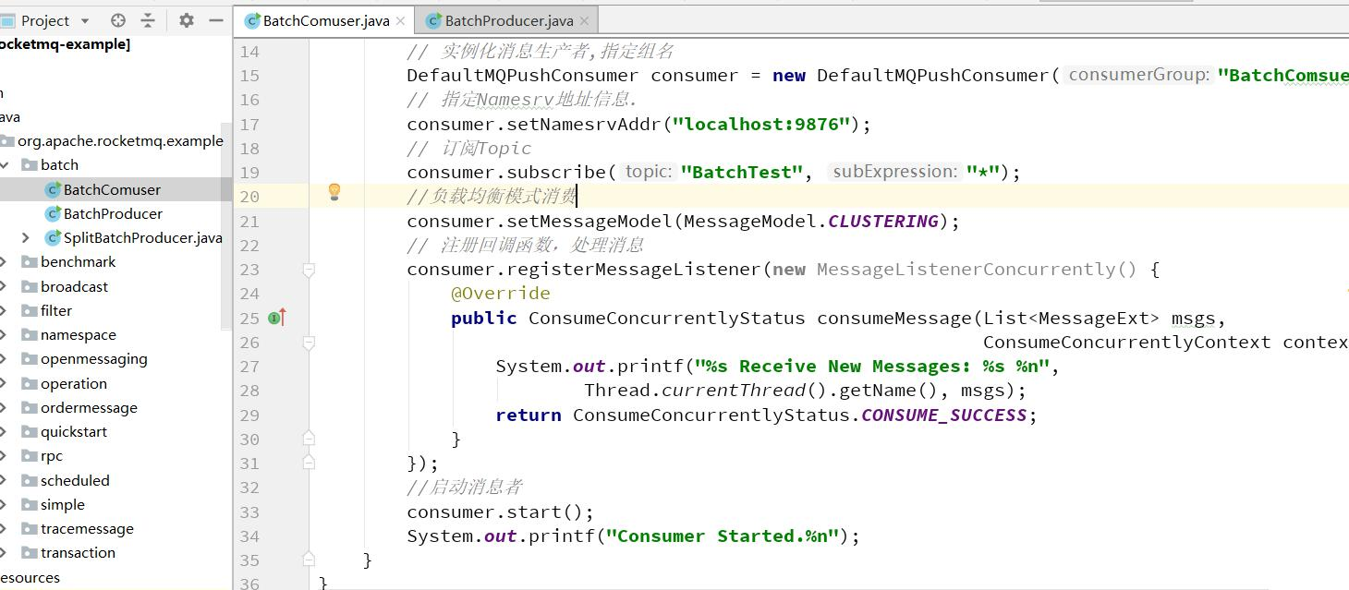Click the Collapse All icon in Project panel
The width and height of the screenshot is (1349, 590).
click(x=148, y=20)
